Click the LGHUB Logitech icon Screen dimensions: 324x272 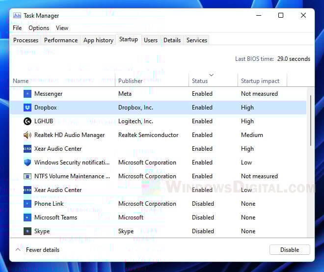tap(27, 121)
